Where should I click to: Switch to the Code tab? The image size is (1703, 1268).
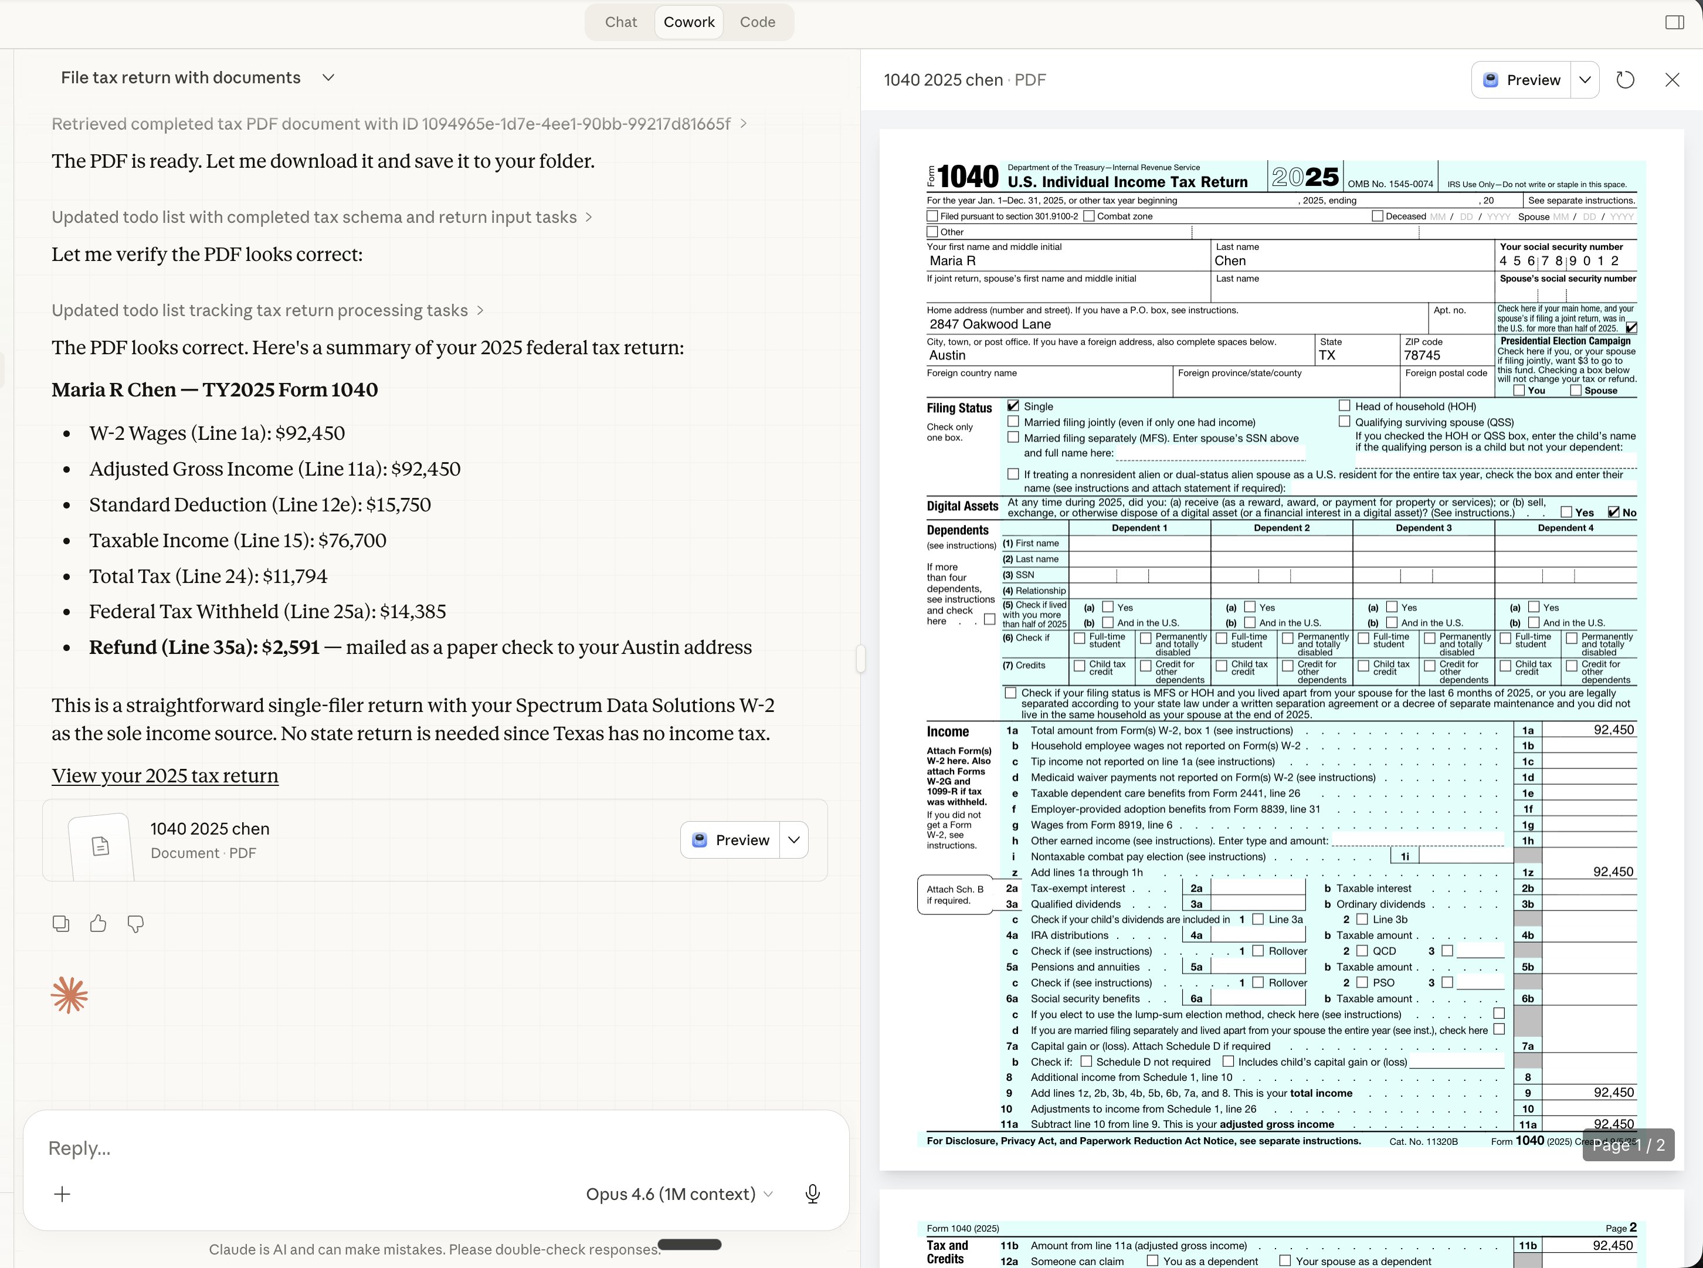point(756,22)
